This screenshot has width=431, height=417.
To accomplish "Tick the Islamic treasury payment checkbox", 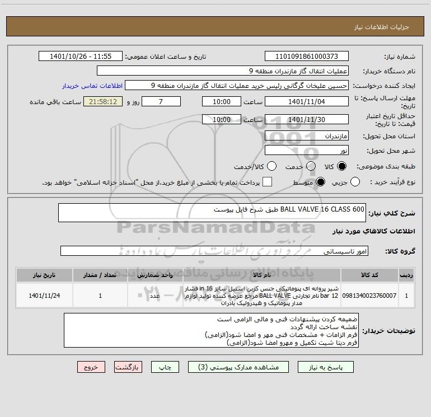I will 267,182.
